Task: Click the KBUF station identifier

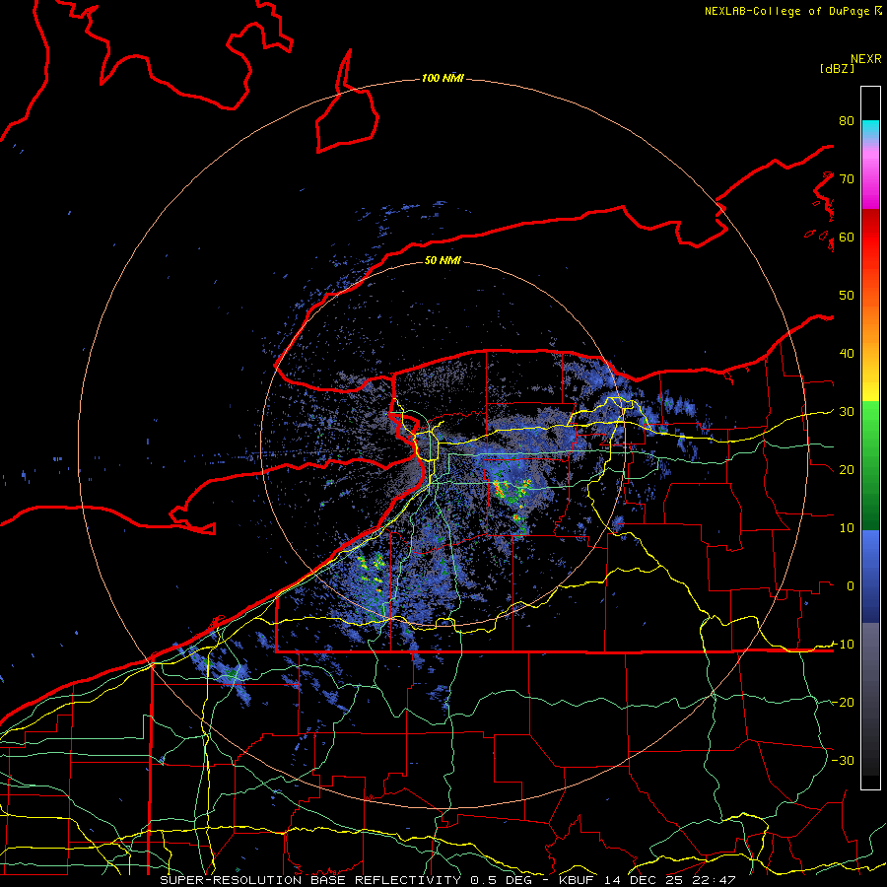Action: (x=577, y=880)
